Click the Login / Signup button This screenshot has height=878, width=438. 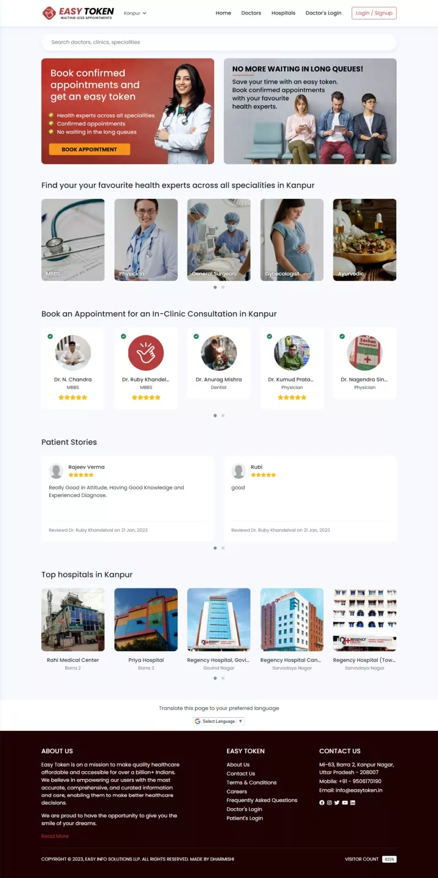coord(374,13)
